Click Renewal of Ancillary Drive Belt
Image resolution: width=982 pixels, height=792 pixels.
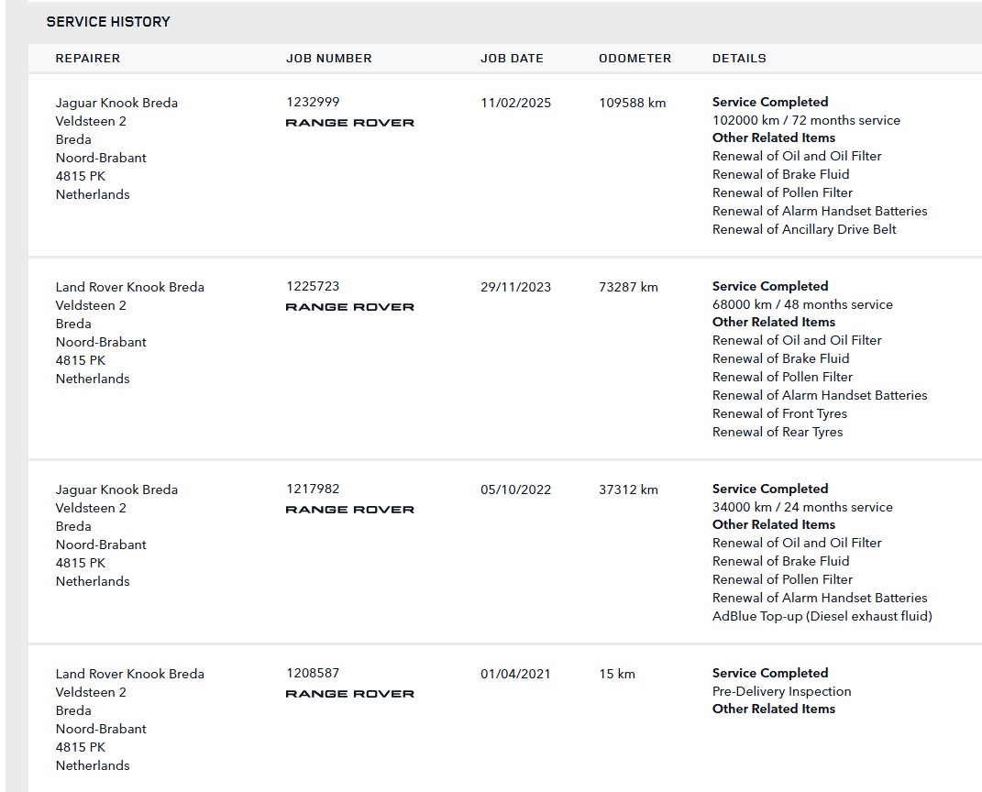click(x=804, y=229)
